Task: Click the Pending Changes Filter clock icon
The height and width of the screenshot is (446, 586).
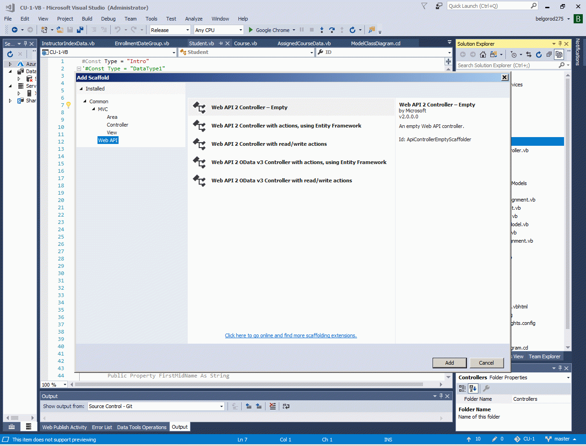Action: tap(514, 54)
